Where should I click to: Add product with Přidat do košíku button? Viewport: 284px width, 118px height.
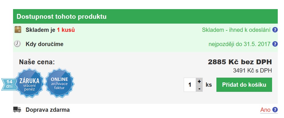[244, 85]
